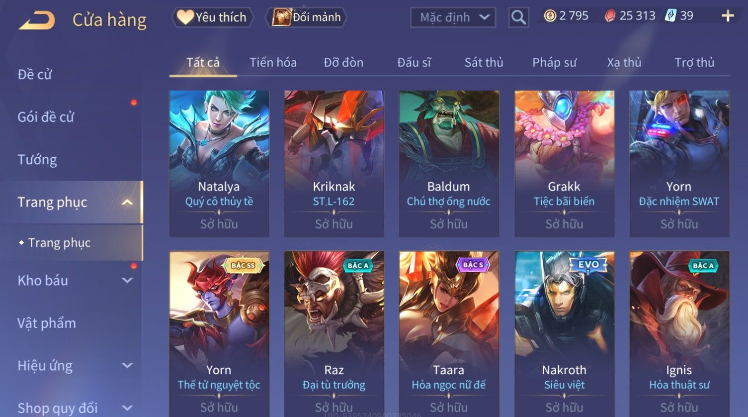Open the search magnifier icon

click(x=518, y=18)
